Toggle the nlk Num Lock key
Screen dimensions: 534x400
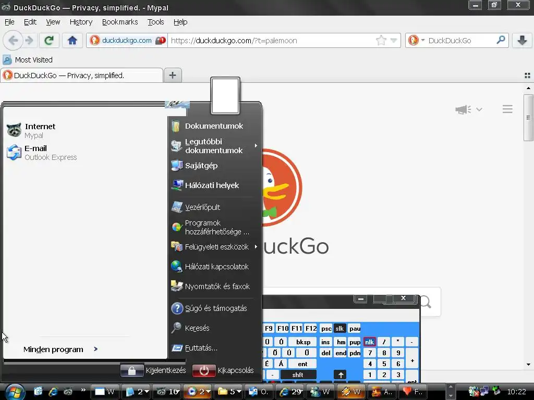(370, 342)
